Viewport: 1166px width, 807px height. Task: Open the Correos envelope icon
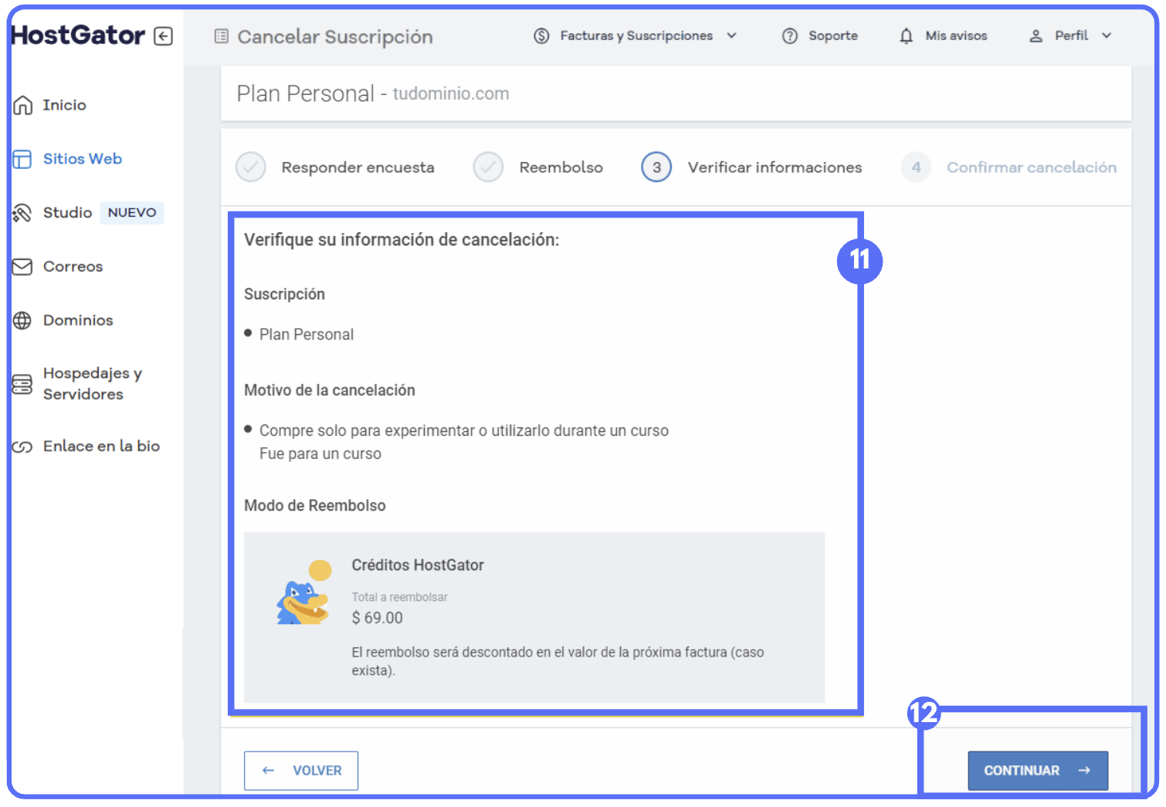pos(22,267)
